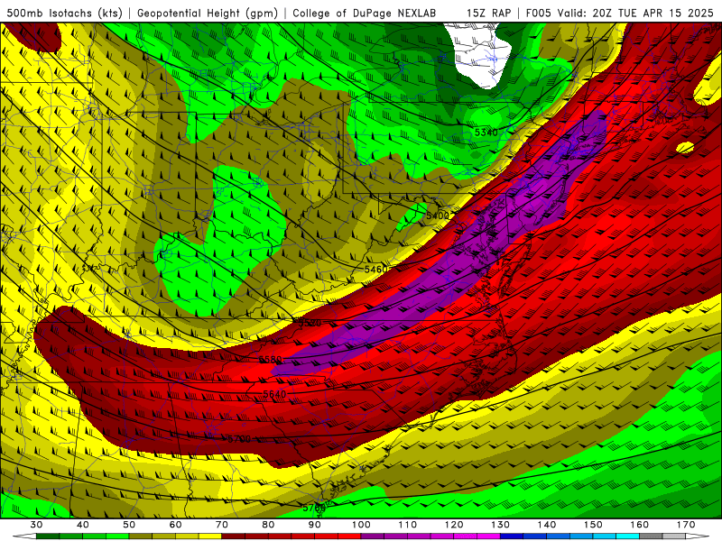Select the dark blue 130–135 kt colorbar swatch
The width and height of the screenshot is (722, 541).
tap(512, 536)
